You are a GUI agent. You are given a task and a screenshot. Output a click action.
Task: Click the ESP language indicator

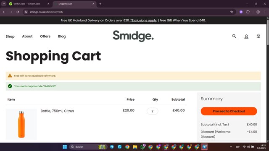[237, 147]
